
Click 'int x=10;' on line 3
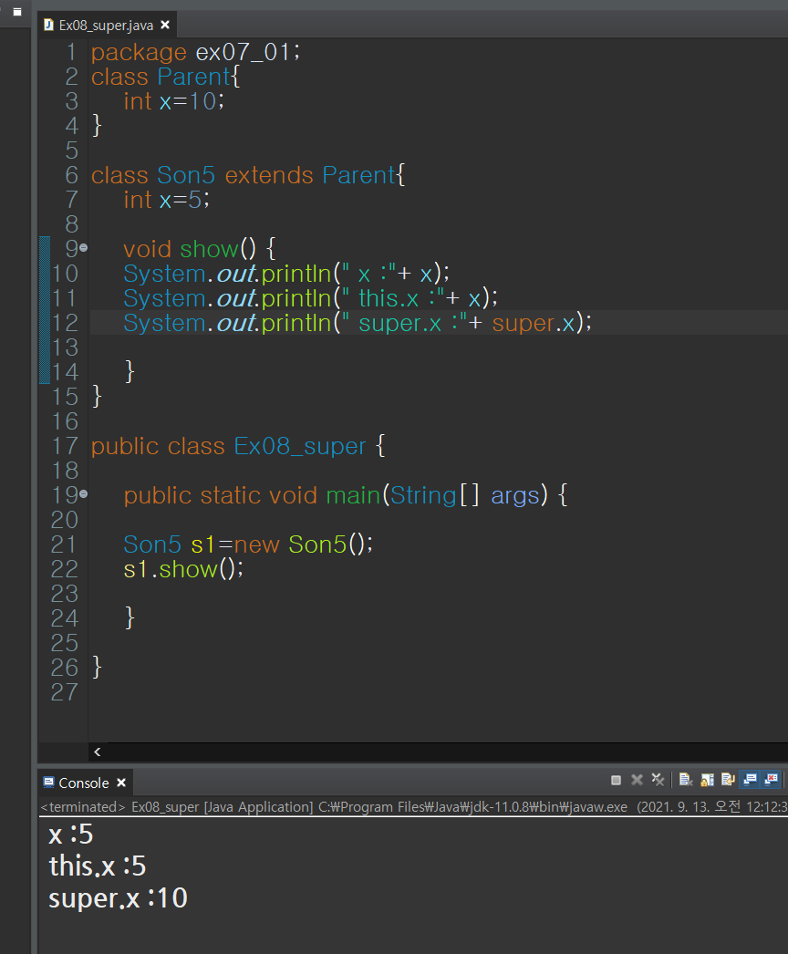click(174, 101)
